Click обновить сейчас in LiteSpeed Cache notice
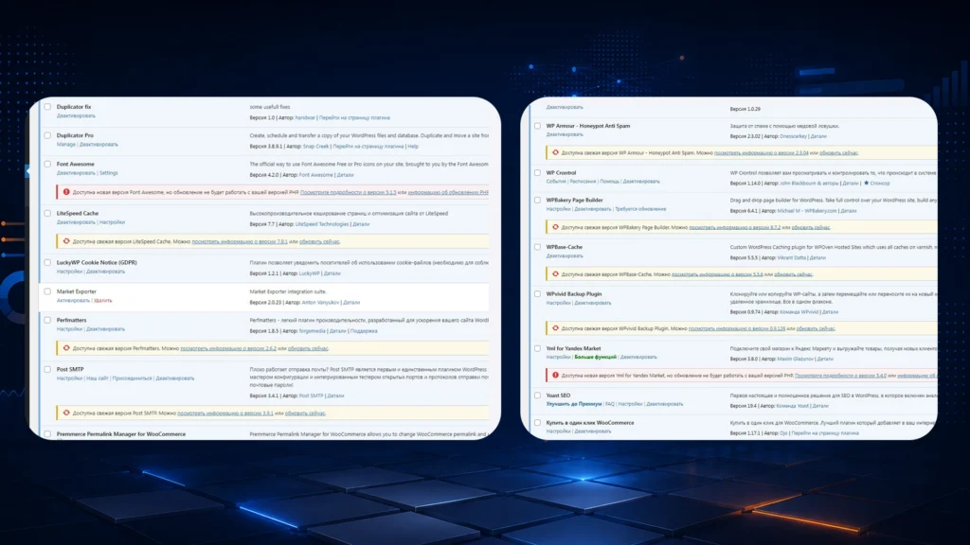The height and width of the screenshot is (545, 970). (319, 241)
